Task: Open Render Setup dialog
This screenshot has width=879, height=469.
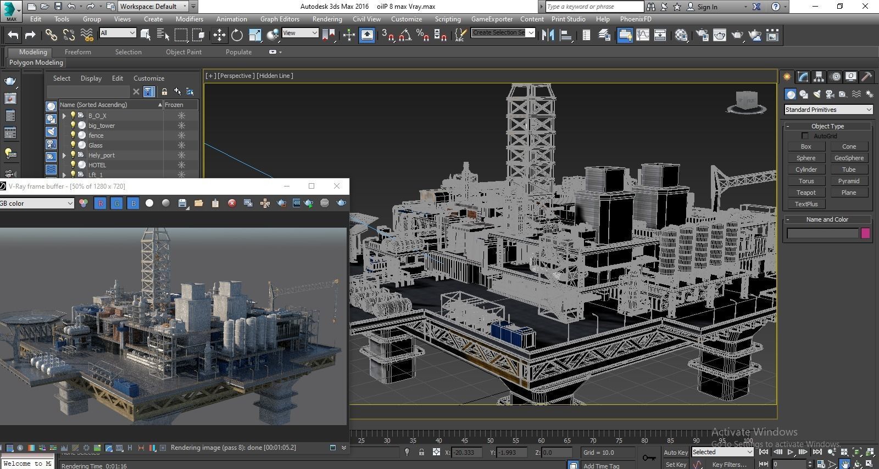Action: point(702,35)
